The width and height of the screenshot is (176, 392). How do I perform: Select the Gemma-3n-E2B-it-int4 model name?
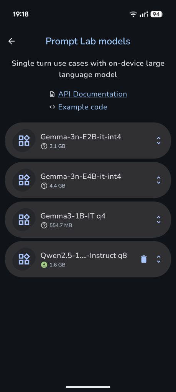(81, 137)
